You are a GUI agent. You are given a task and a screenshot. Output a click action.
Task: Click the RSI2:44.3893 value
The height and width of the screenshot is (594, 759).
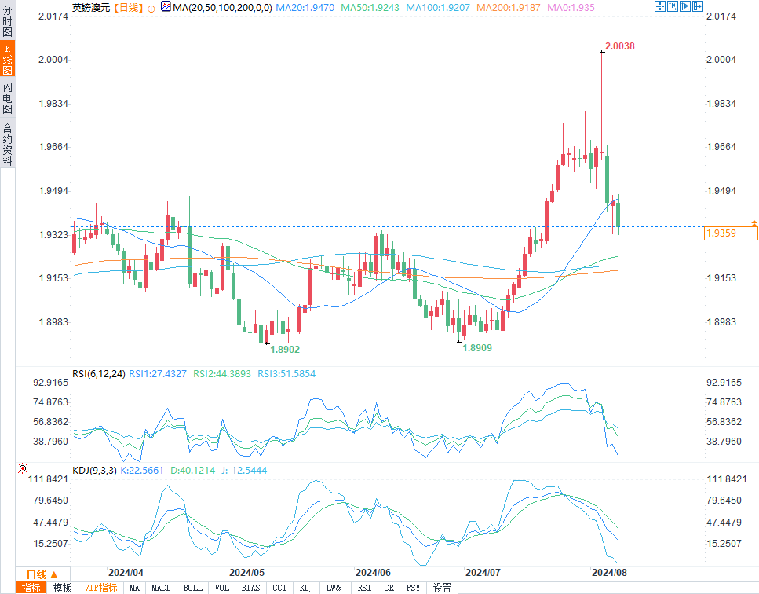click(222, 373)
